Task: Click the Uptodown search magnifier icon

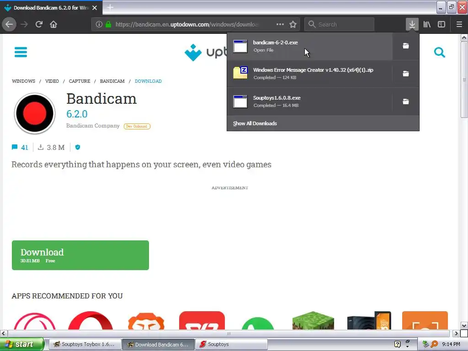Action: (x=439, y=52)
